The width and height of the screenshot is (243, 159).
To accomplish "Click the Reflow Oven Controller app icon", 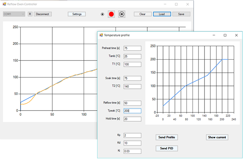I will (x=4, y=3).
